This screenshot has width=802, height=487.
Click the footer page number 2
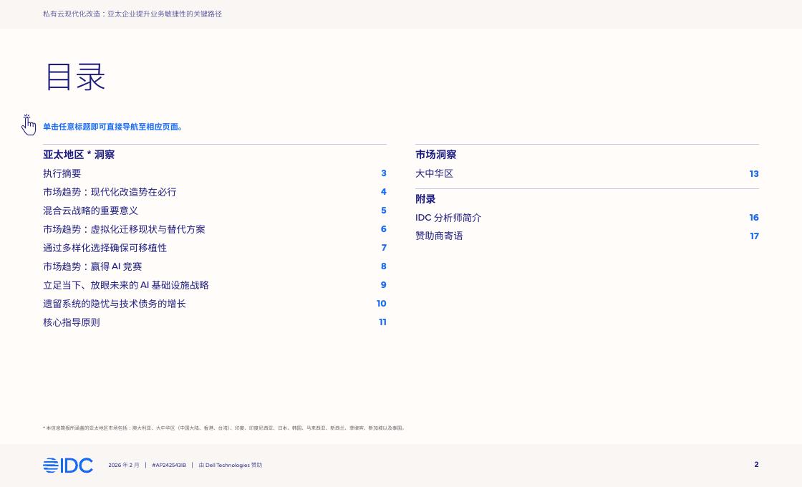point(756,465)
